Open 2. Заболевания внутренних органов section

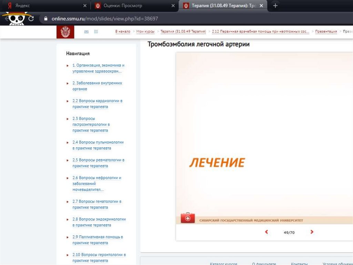97,86
